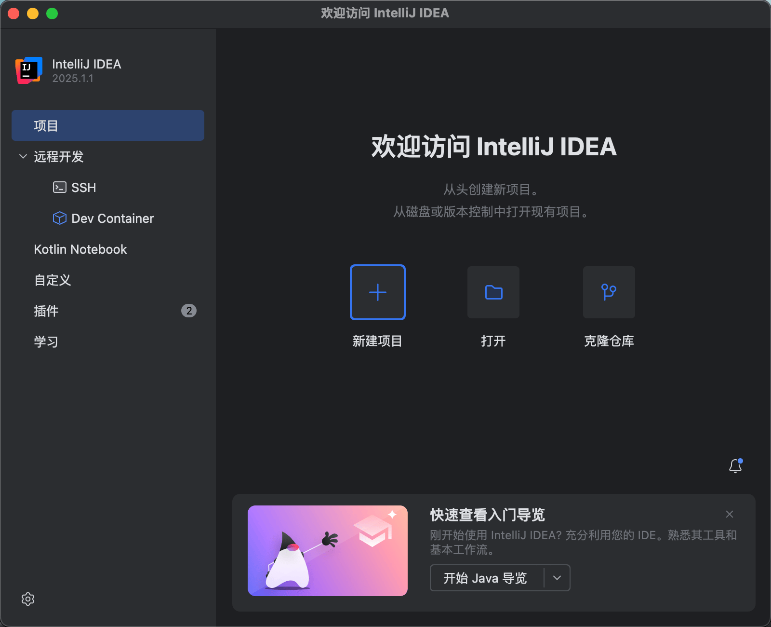Screen dimensions: 771x627
Task: Select the 自定义 sidebar entry
Action: pos(52,280)
